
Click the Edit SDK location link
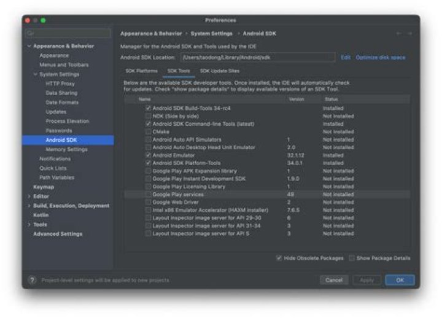(346, 58)
